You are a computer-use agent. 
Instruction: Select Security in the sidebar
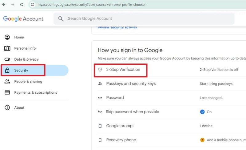pyautogui.click(x=21, y=71)
